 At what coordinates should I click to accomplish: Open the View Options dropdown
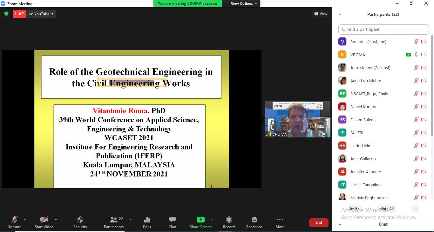pyautogui.click(x=244, y=3)
